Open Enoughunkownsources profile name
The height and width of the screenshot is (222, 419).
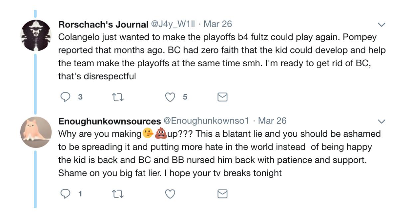pyautogui.click(x=109, y=121)
